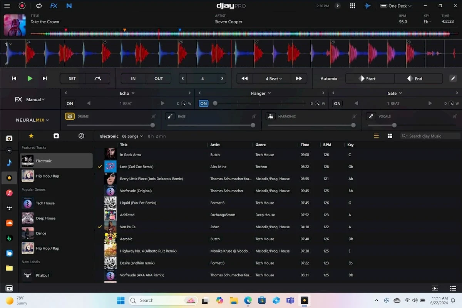The image size is (462, 308).
Task: Open SoundCloud source in sidebar
Action: [x=9, y=223]
